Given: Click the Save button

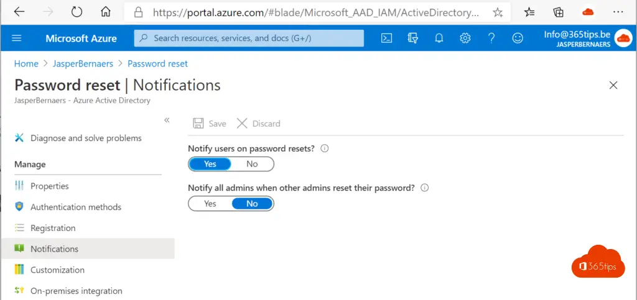Looking at the screenshot, I should coord(209,124).
